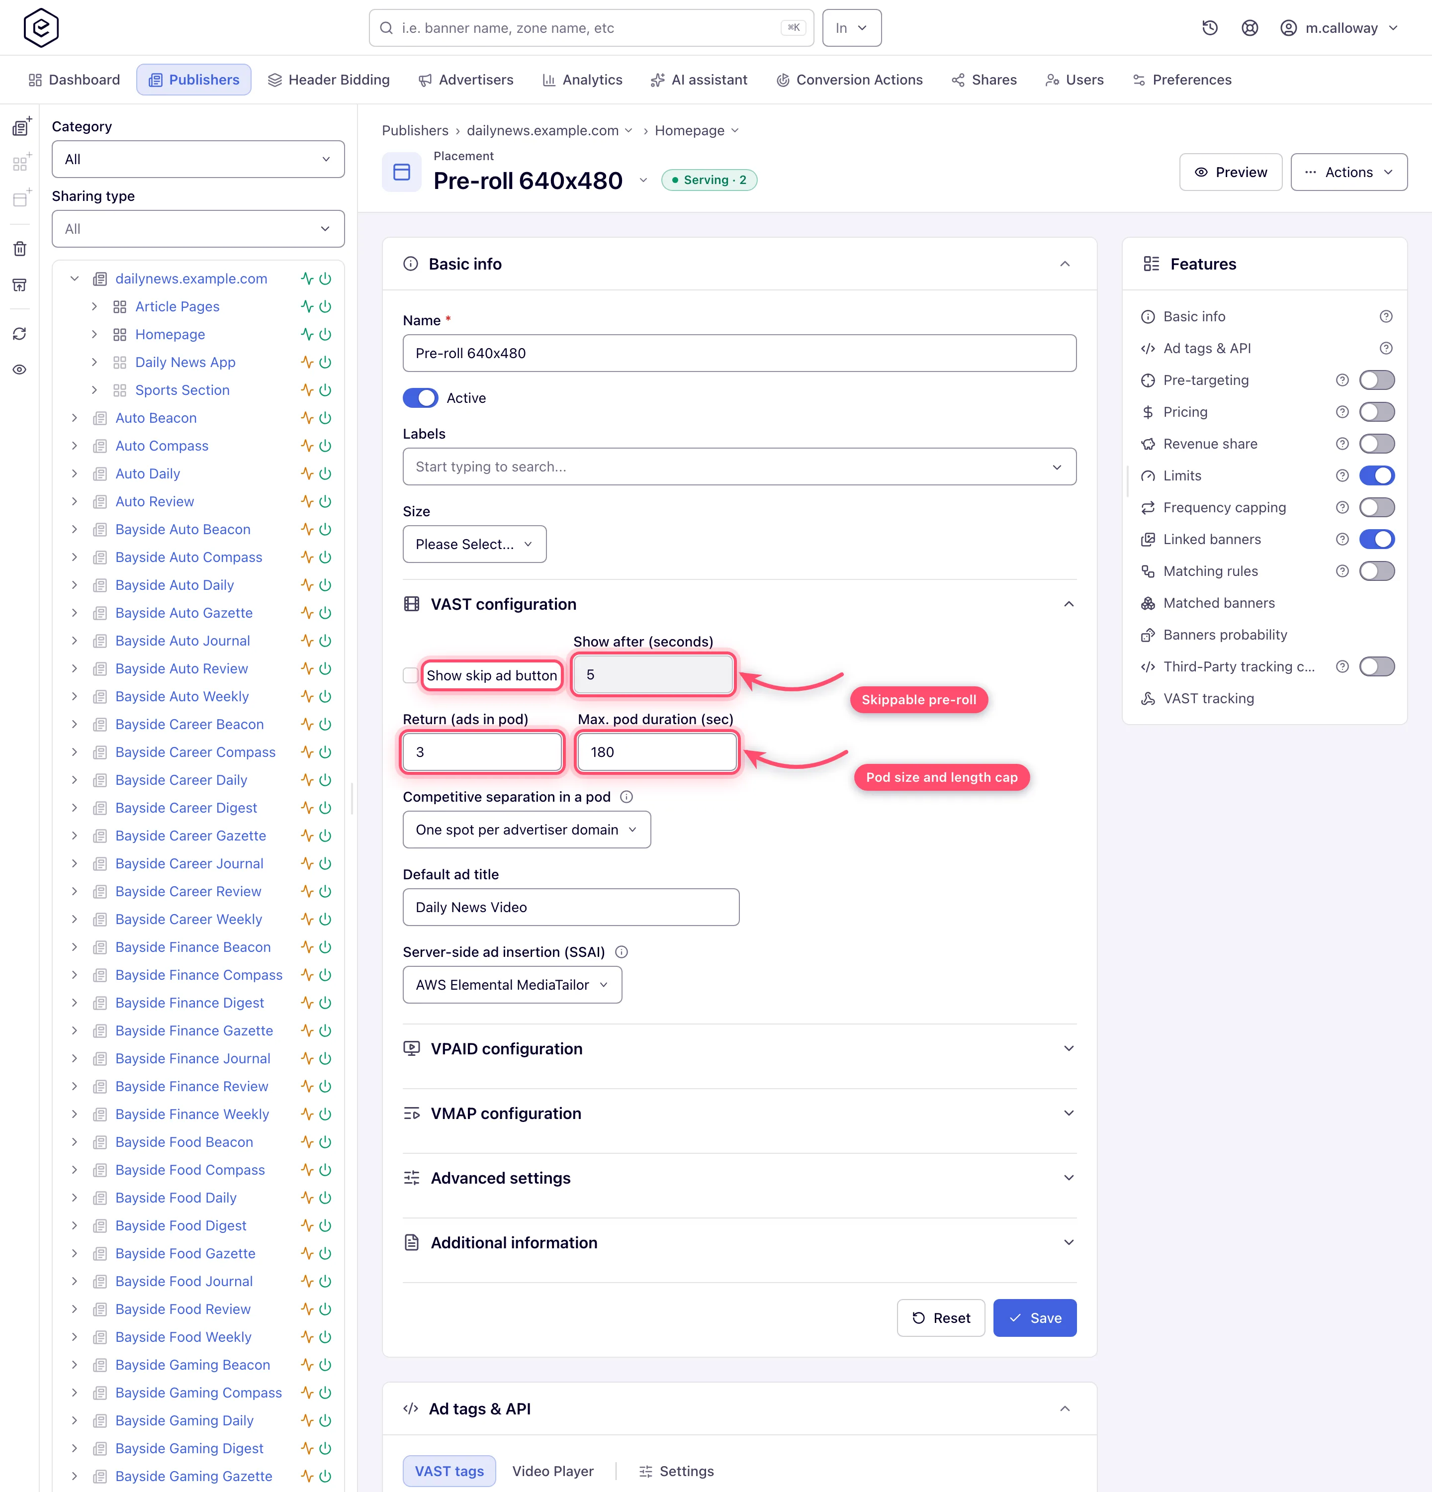Image resolution: width=1432 pixels, height=1492 pixels.
Task: Go to Header Bidding tab
Action: (329, 80)
